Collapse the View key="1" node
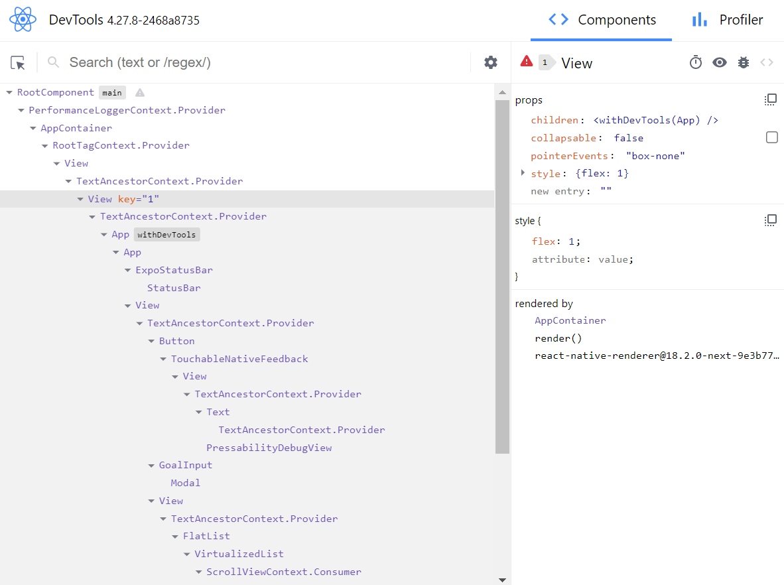784x585 pixels. coord(80,199)
